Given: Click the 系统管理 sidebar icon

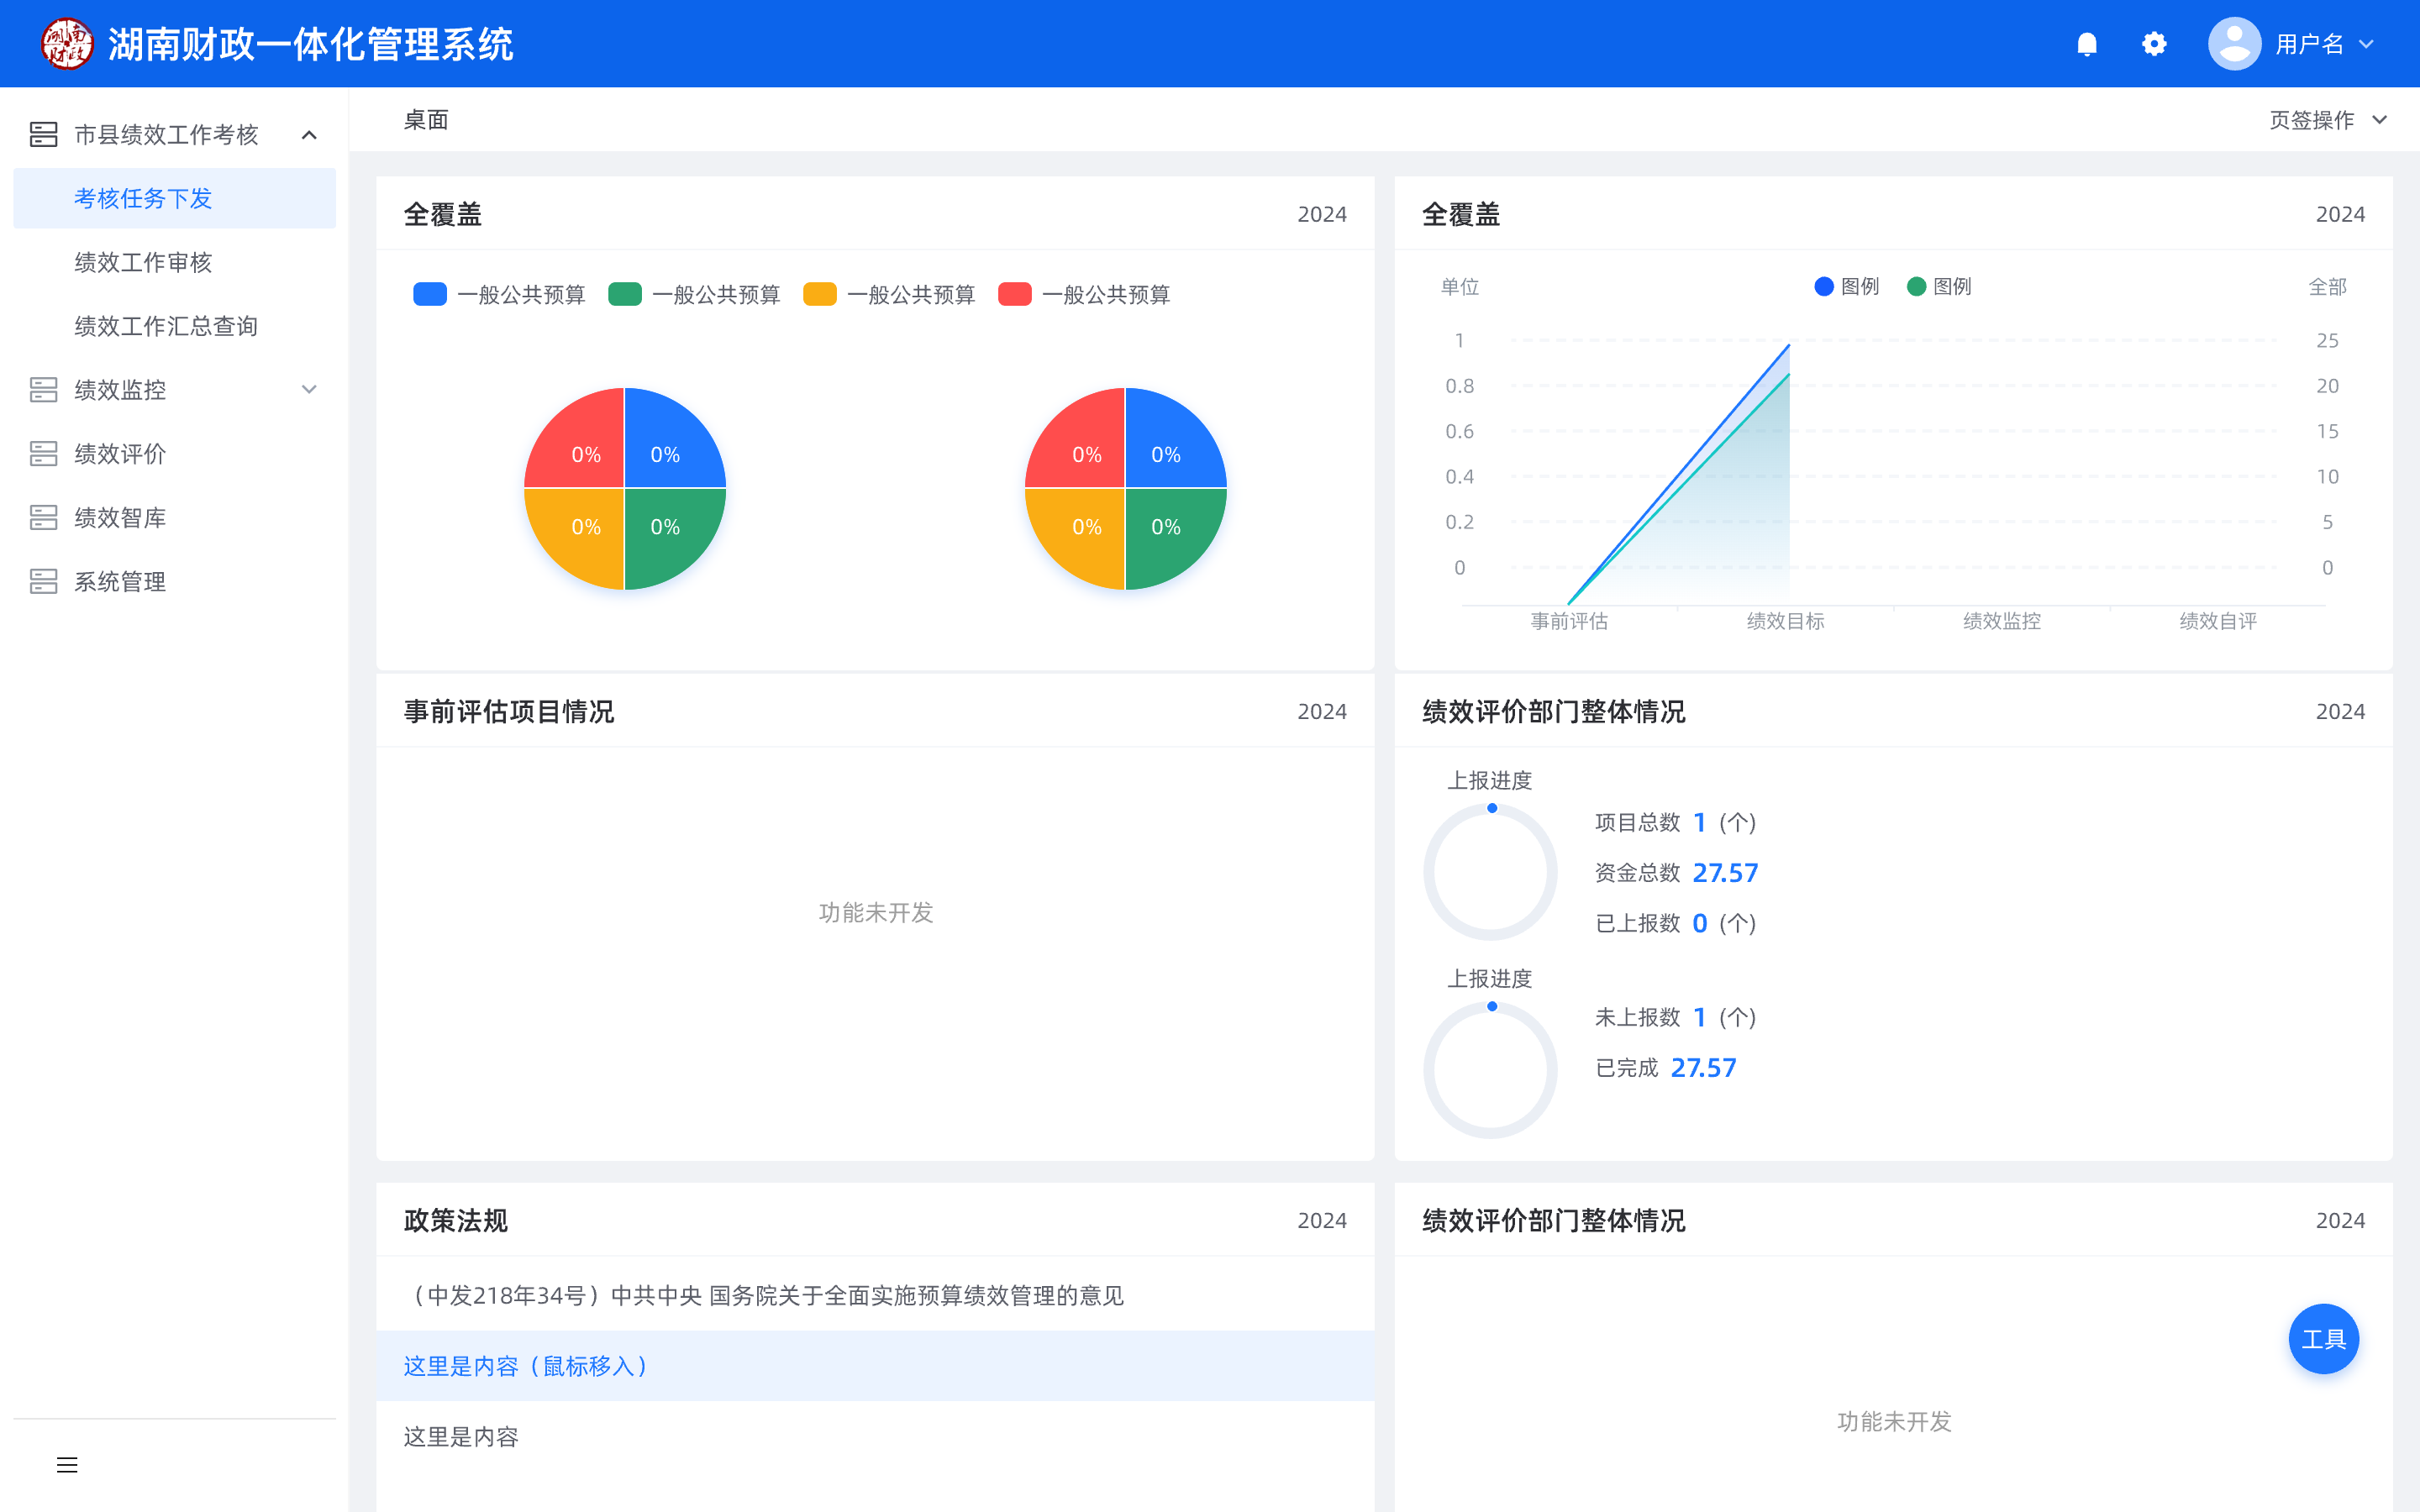Looking at the screenshot, I should (43, 582).
